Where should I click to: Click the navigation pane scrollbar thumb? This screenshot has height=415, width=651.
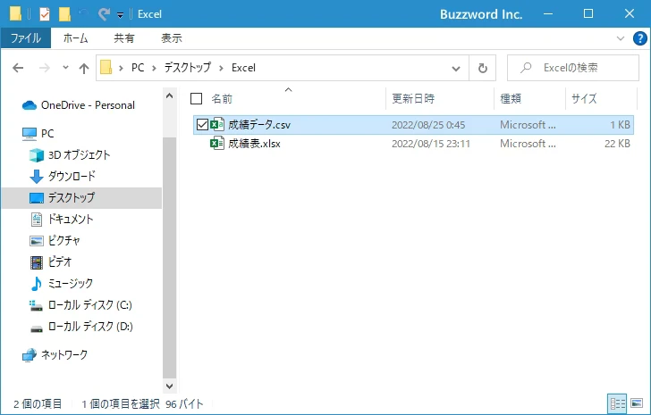tap(169, 258)
